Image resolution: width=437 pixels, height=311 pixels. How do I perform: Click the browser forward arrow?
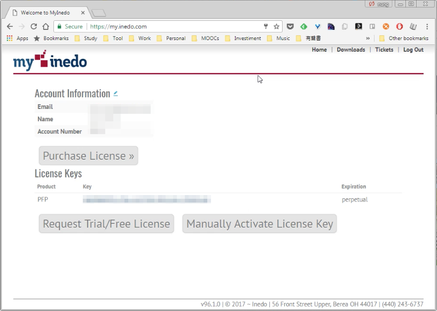(x=22, y=27)
